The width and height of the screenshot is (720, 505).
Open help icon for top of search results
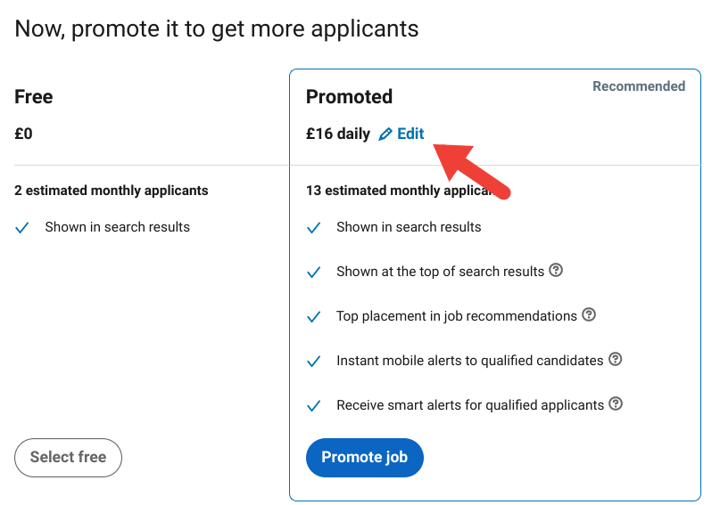pyautogui.click(x=556, y=270)
